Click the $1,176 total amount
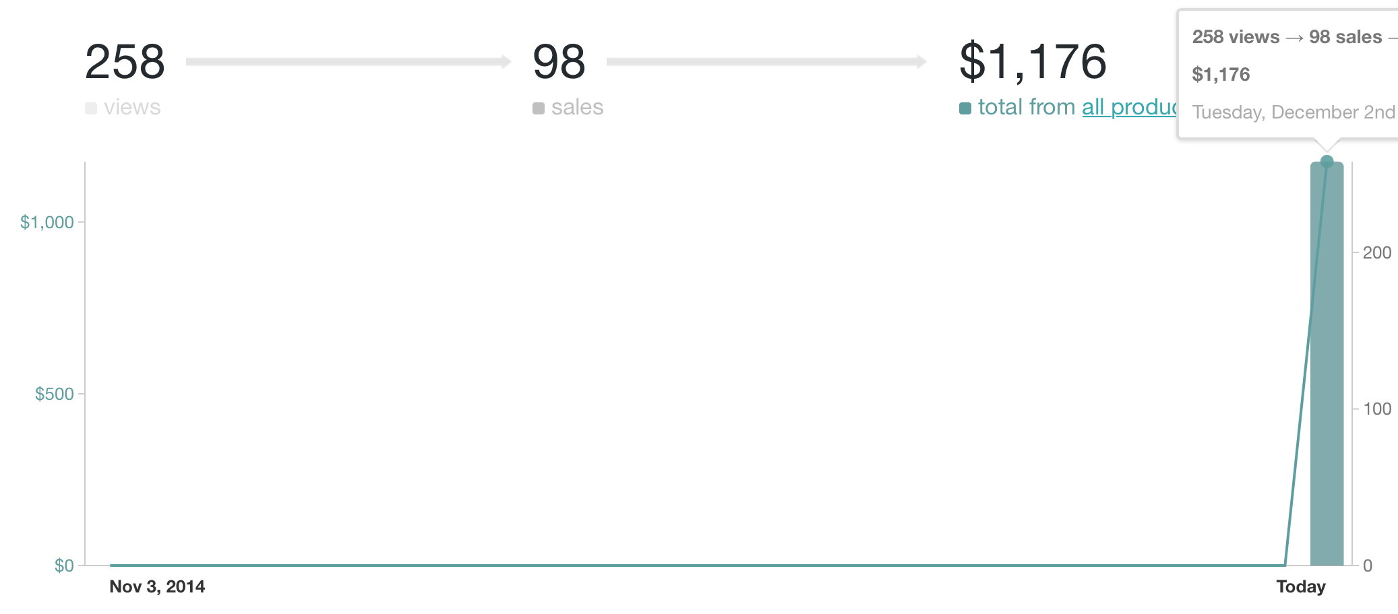 [1032, 62]
